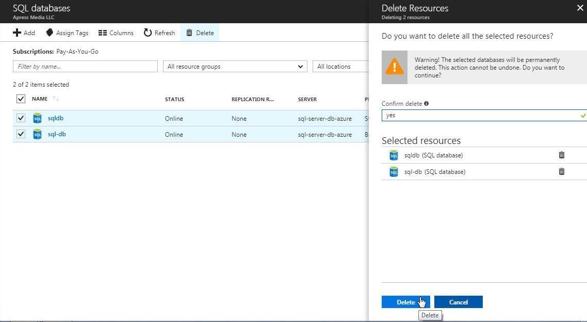Refresh the SQL databases list
This screenshot has width=587, height=322.
(159, 33)
